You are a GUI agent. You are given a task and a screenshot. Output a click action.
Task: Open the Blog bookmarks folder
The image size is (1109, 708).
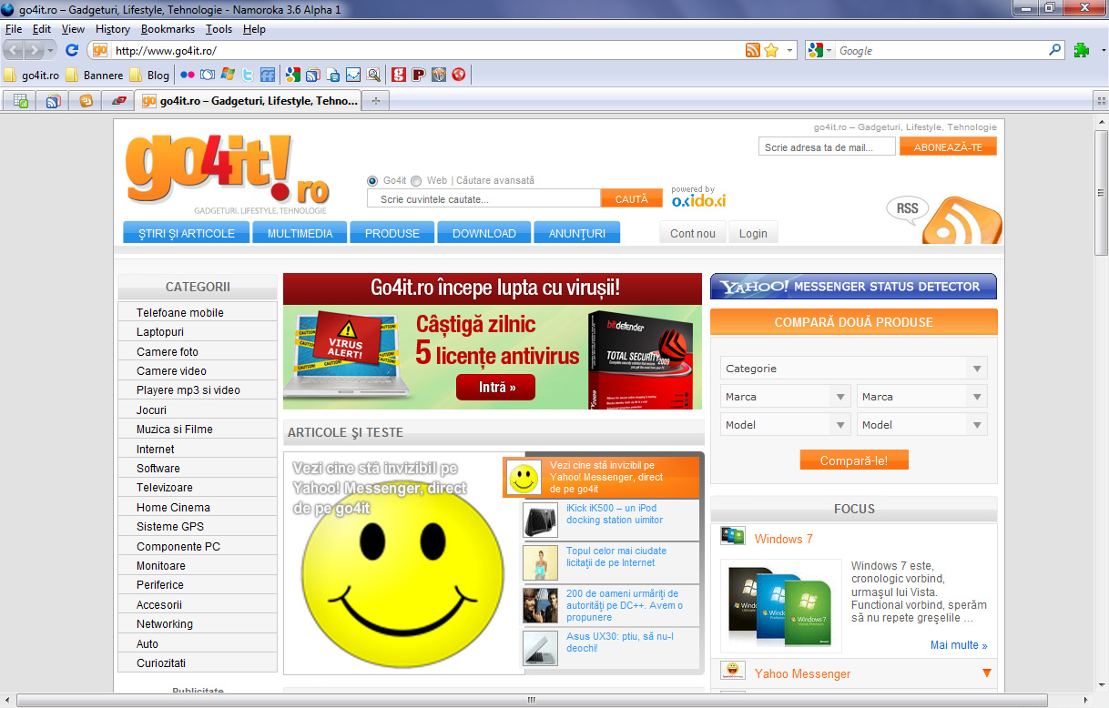click(x=149, y=75)
